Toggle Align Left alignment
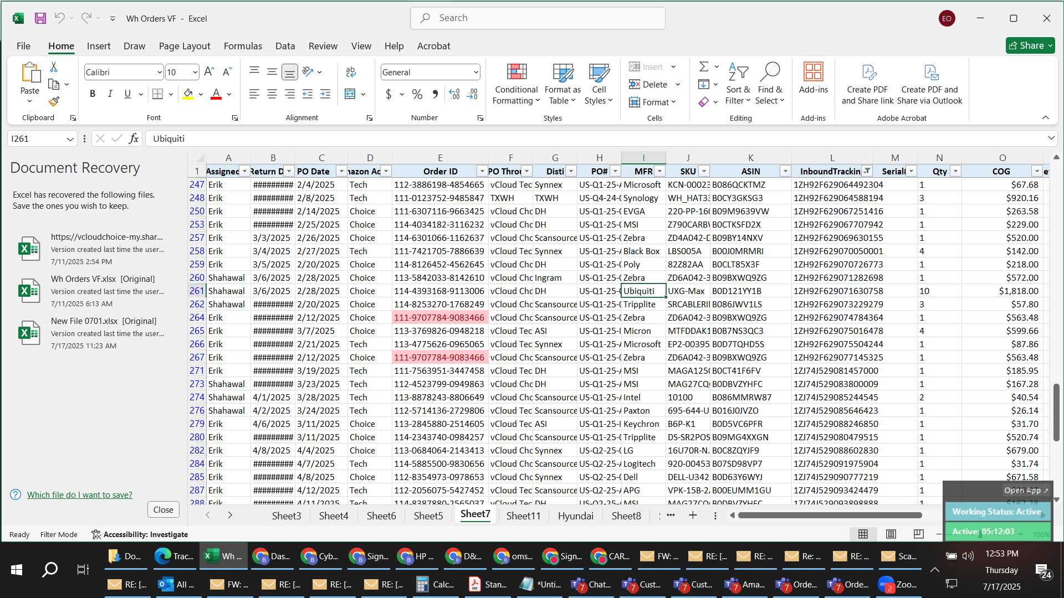 tap(254, 94)
